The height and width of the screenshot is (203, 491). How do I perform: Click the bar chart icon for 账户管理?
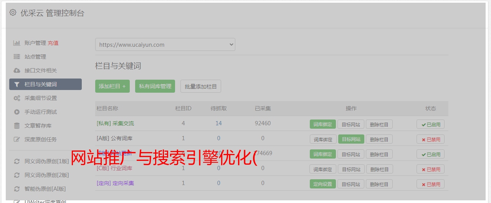coord(17,43)
